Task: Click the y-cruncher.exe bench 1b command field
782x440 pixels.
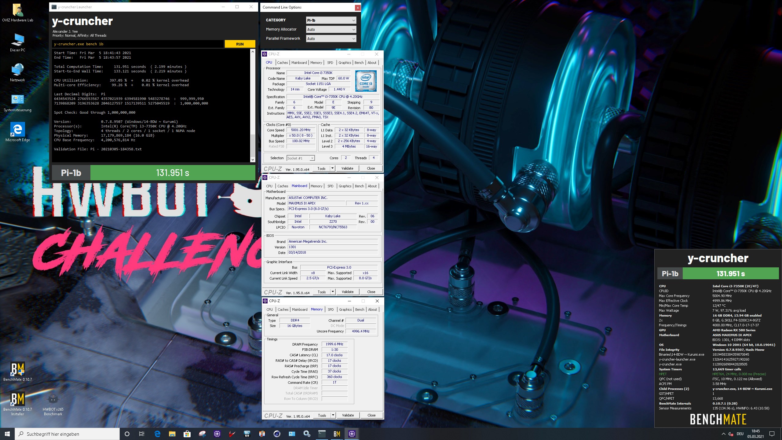Action: 137,44
